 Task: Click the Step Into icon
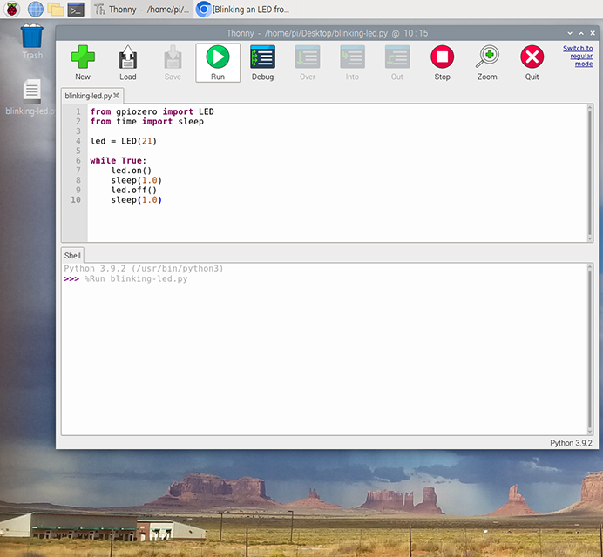click(x=352, y=57)
